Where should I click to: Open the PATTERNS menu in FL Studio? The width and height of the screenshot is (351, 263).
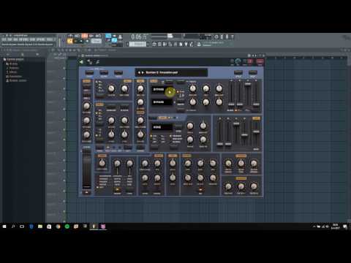pos(24,39)
